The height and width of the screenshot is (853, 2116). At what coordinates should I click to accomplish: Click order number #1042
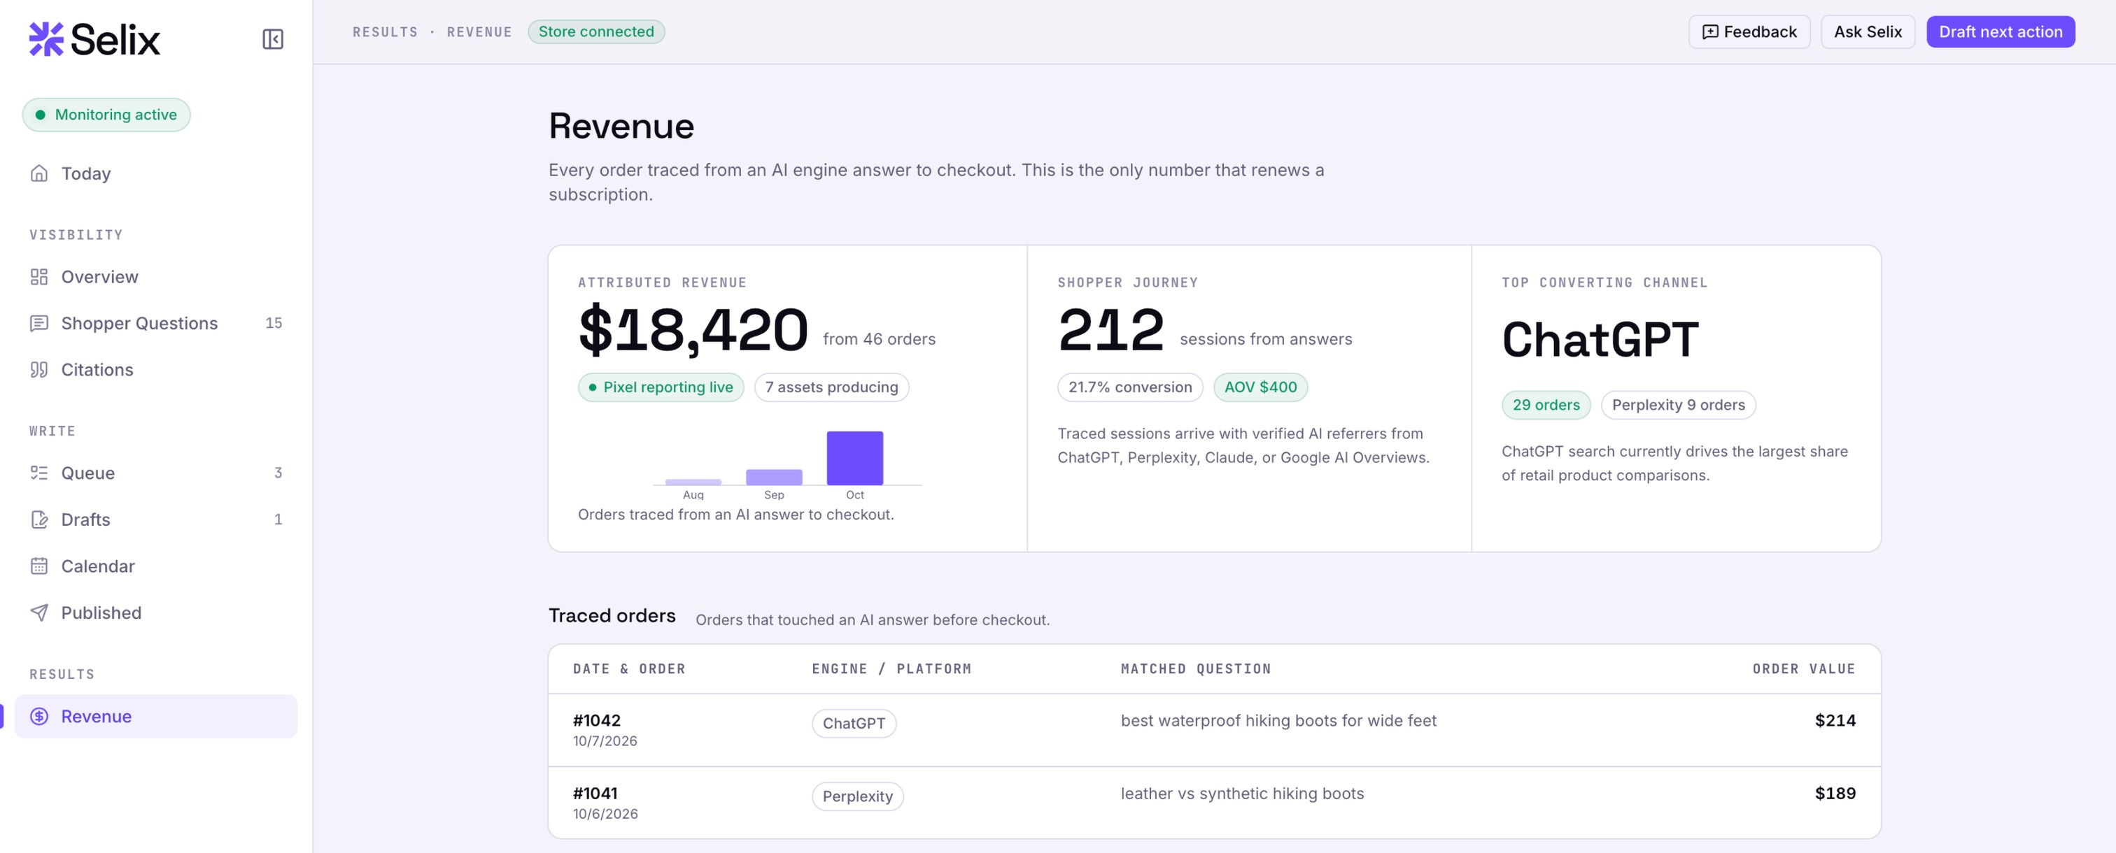(596, 720)
